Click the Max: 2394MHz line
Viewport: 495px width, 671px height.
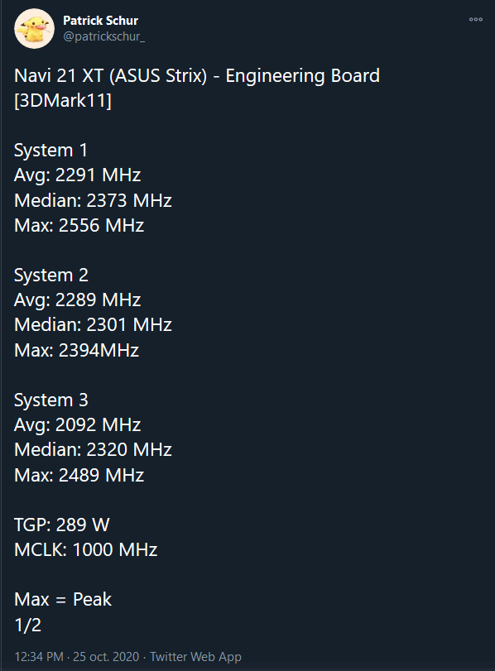tap(77, 351)
